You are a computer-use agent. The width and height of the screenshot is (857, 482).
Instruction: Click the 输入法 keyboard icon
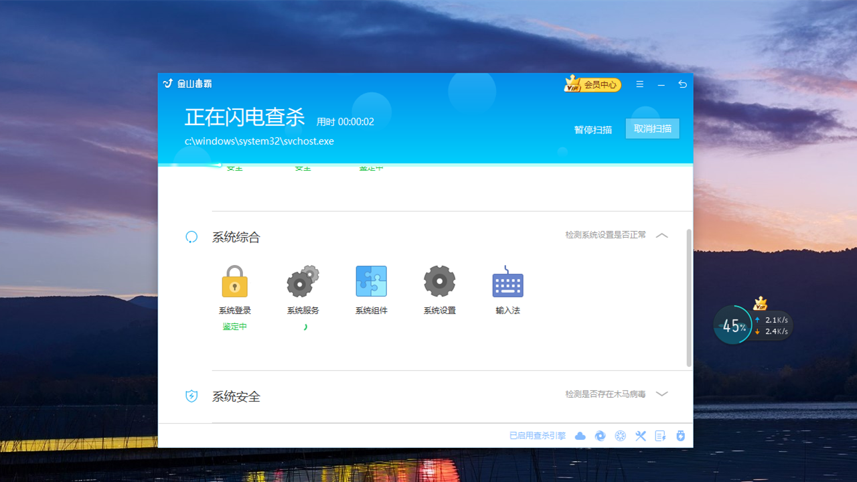coord(508,282)
